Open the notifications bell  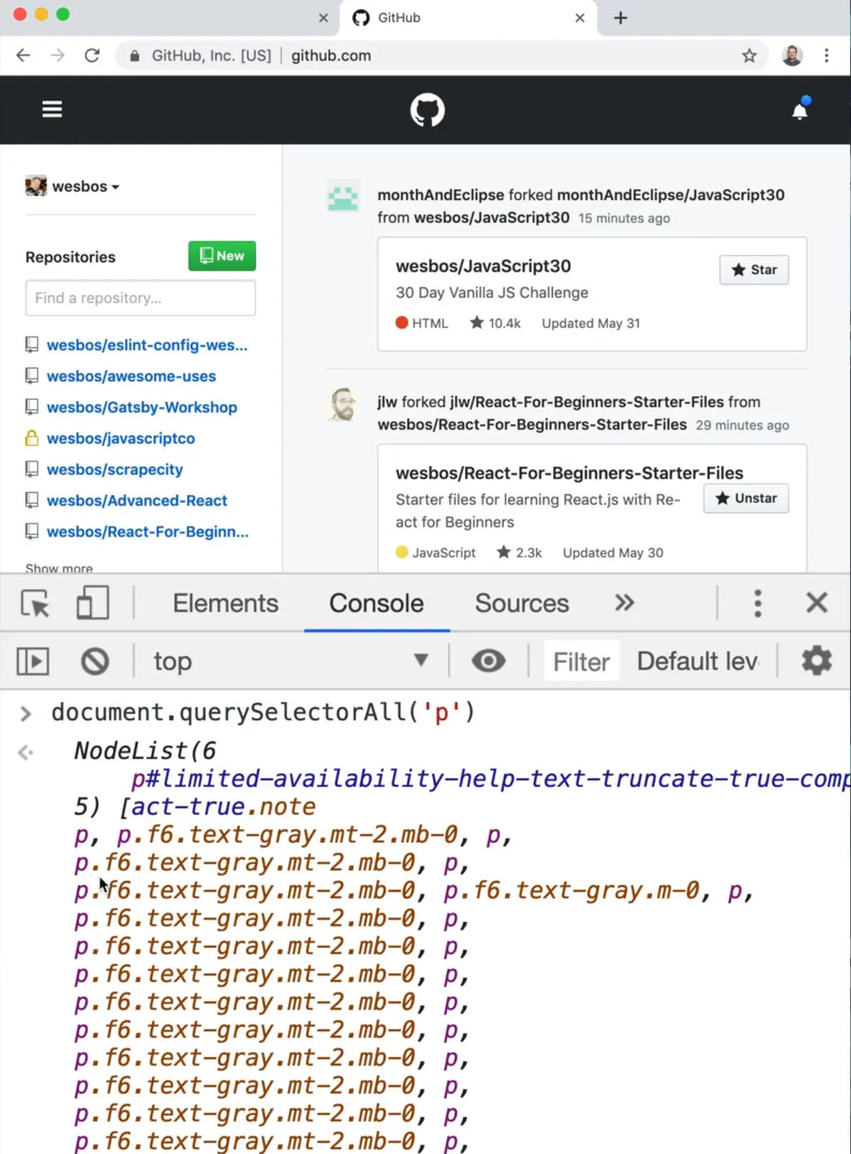click(800, 111)
